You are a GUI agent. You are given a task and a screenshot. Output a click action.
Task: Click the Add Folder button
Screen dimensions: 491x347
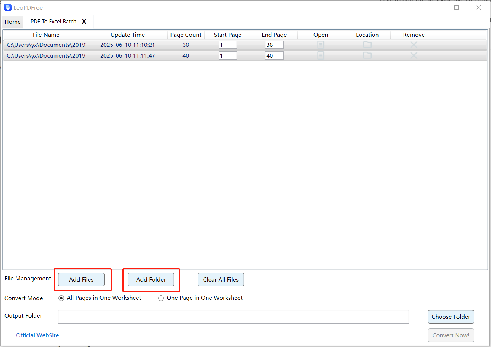coord(150,279)
